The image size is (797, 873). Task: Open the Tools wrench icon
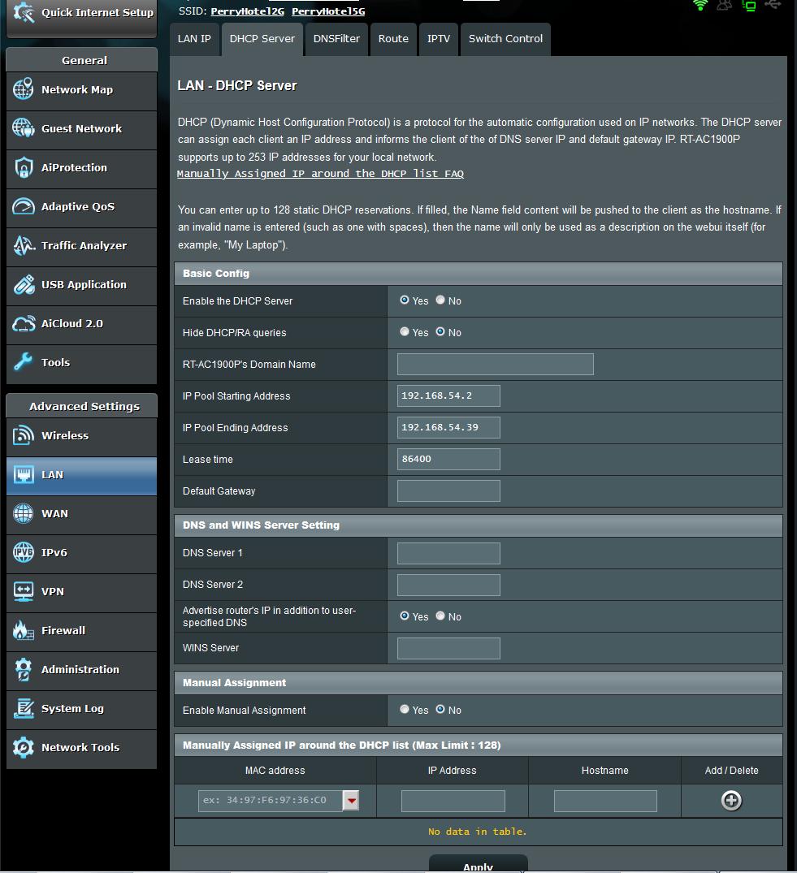(24, 362)
